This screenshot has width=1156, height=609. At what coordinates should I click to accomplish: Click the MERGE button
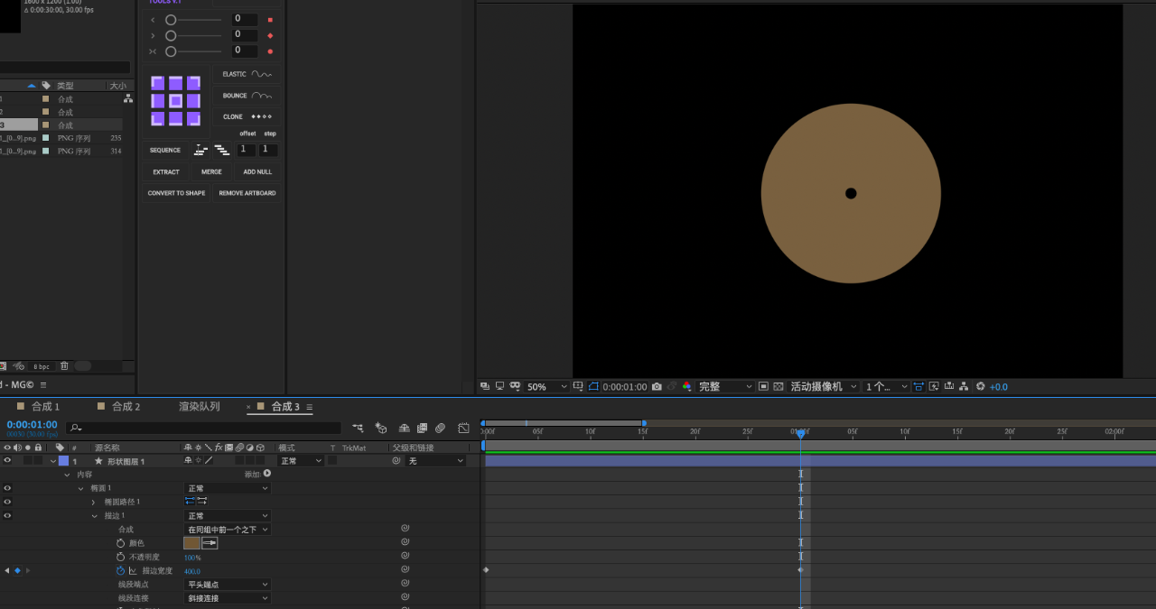(x=211, y=171)
